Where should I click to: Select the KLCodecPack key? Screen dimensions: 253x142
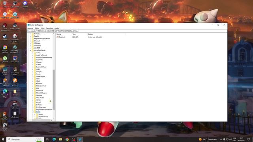click(x=41, y=86)
